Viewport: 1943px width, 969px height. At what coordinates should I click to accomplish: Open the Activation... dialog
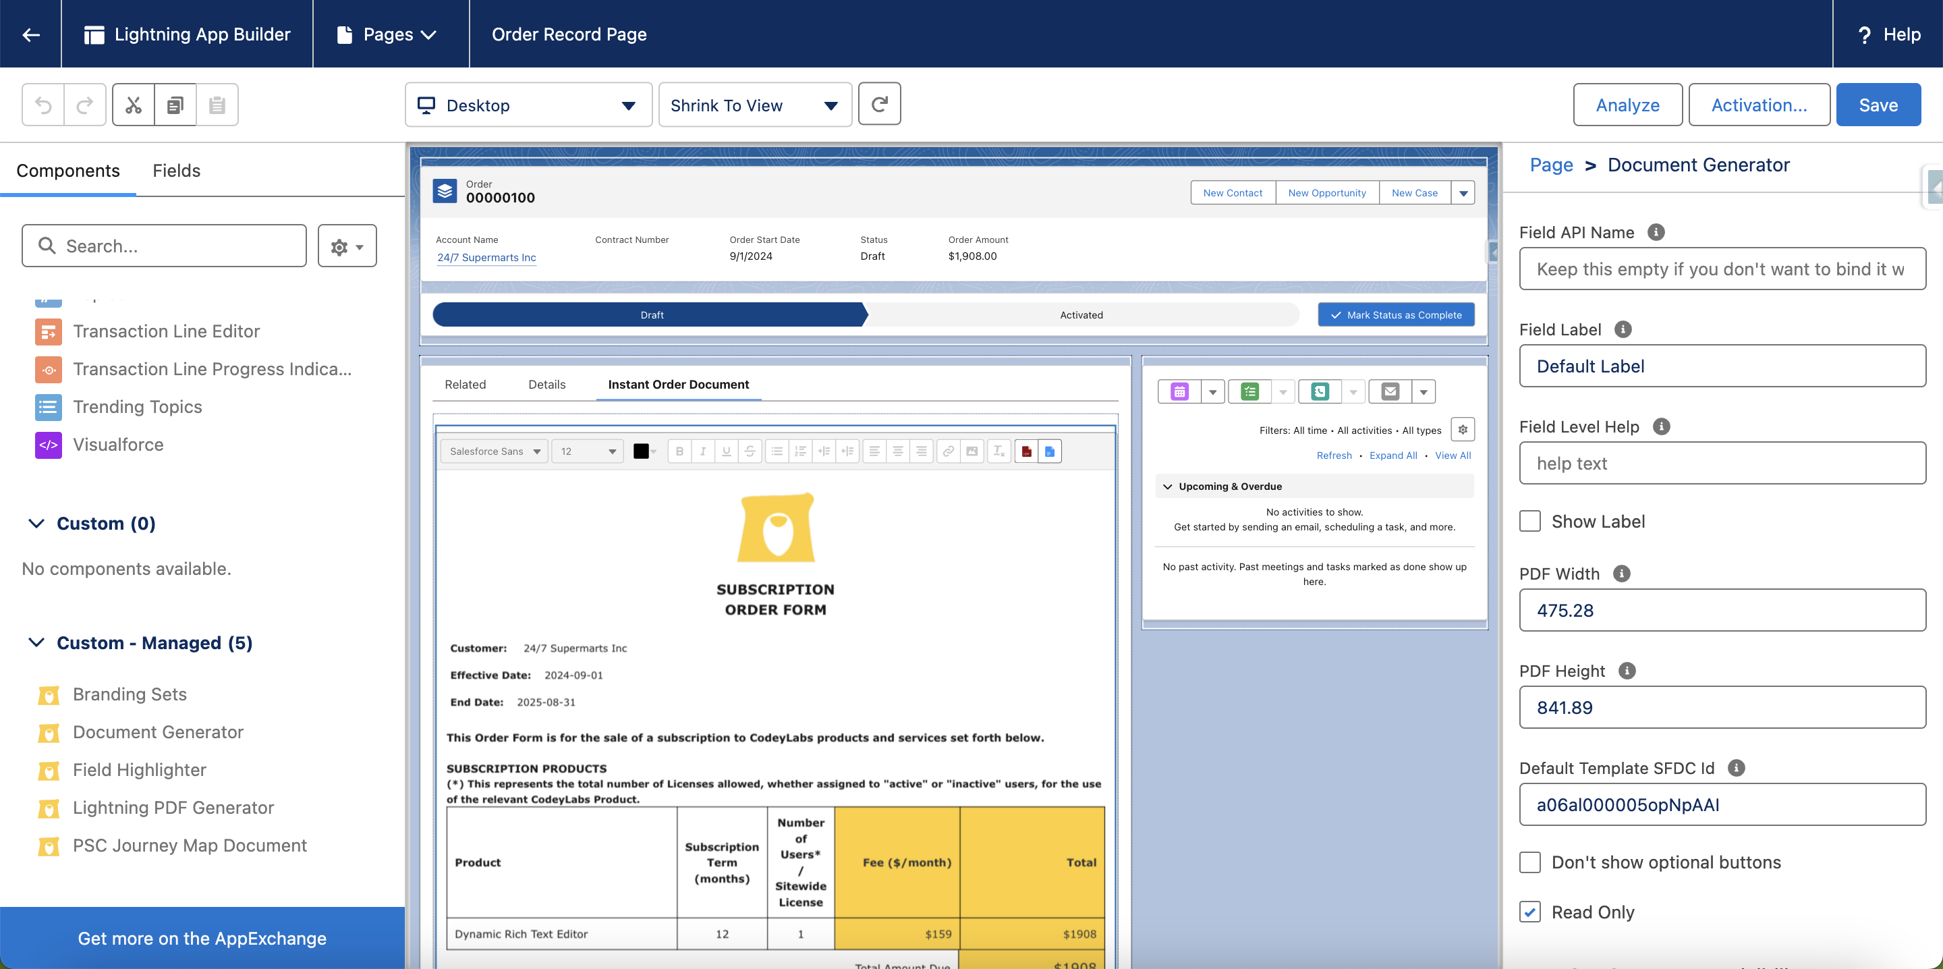pyautogui.click(x=1759, y=105)
